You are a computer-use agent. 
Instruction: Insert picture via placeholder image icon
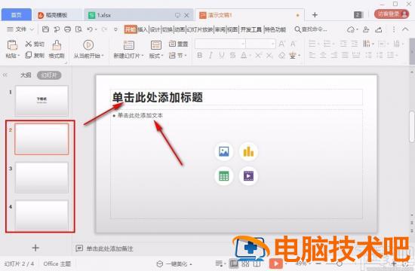tap(223, 151)
